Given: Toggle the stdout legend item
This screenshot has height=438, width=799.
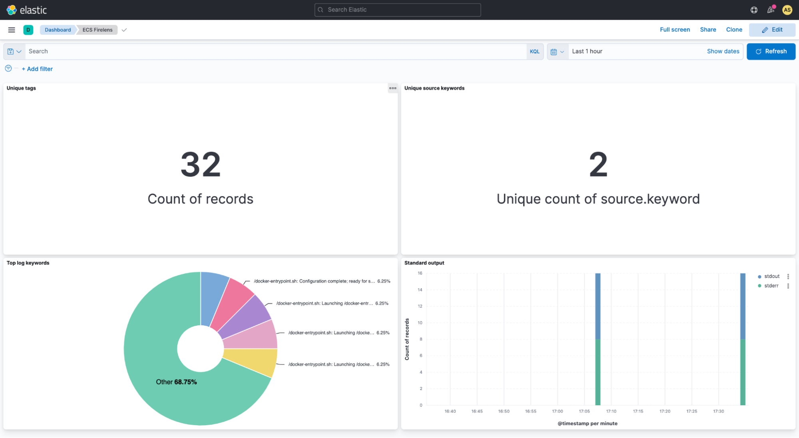Looking at the screenshot, I should tap(771, 276).
